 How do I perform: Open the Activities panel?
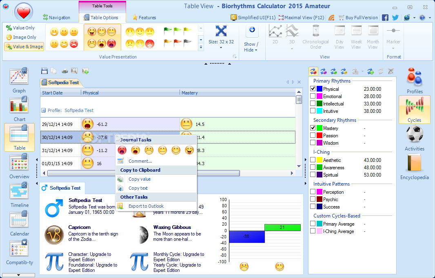(415, 138)
